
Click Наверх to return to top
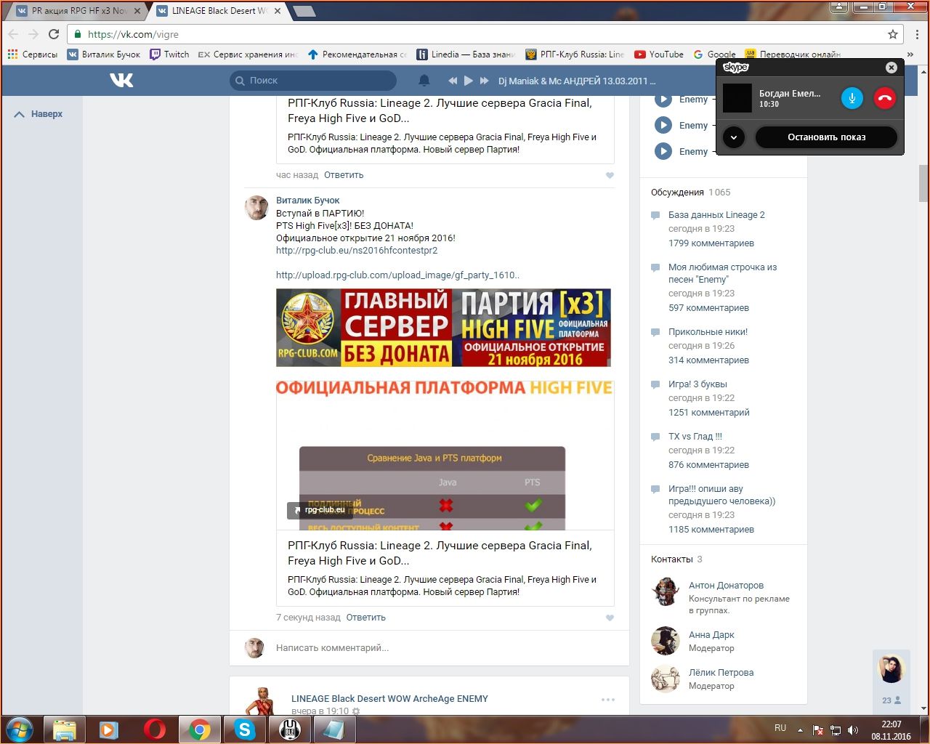click(x=39, y=114)
